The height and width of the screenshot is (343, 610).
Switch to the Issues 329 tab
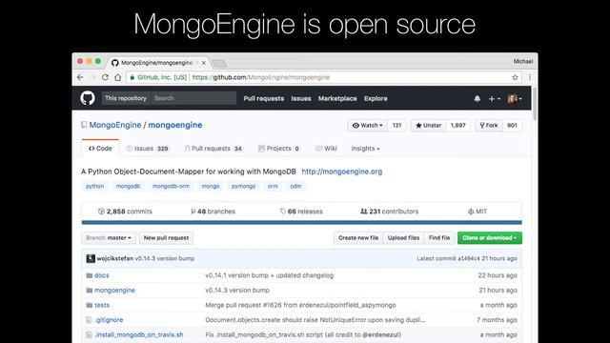148,149
